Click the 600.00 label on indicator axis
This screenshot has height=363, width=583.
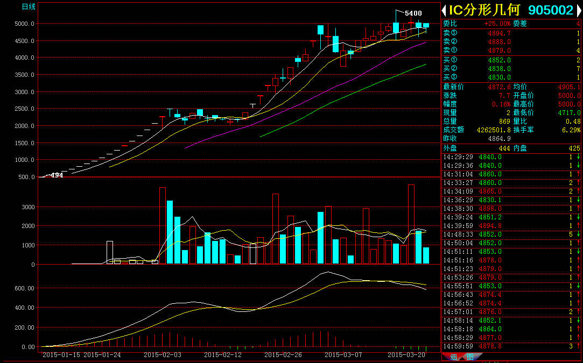point(24,288)
